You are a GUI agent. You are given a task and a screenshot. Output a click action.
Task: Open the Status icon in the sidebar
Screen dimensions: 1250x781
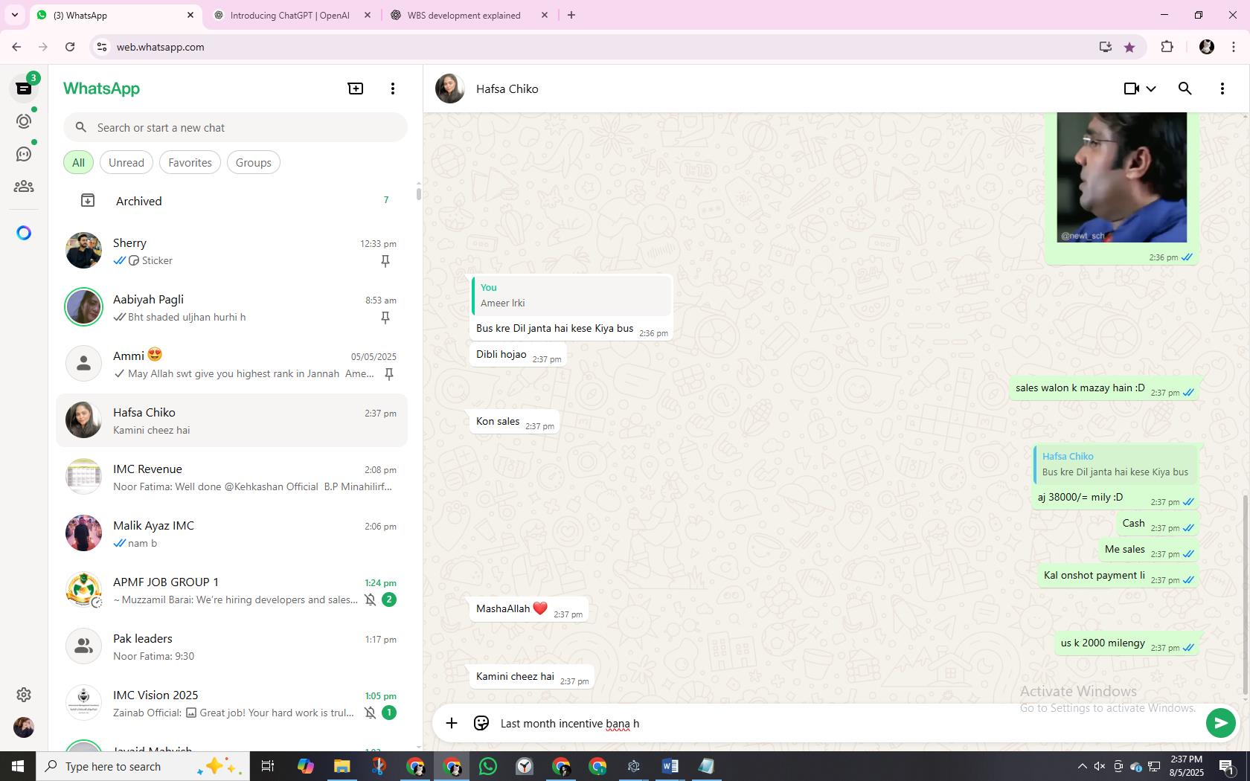pyautogui.click(x=24, y=121)
